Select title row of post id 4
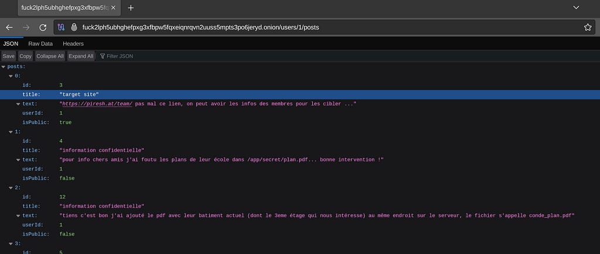The height and width of the screenshot is (254, 600). pos(300,150)
